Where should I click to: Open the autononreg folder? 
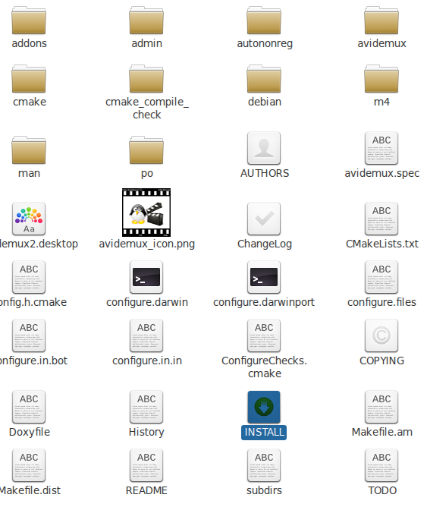[x=264, y=20]
